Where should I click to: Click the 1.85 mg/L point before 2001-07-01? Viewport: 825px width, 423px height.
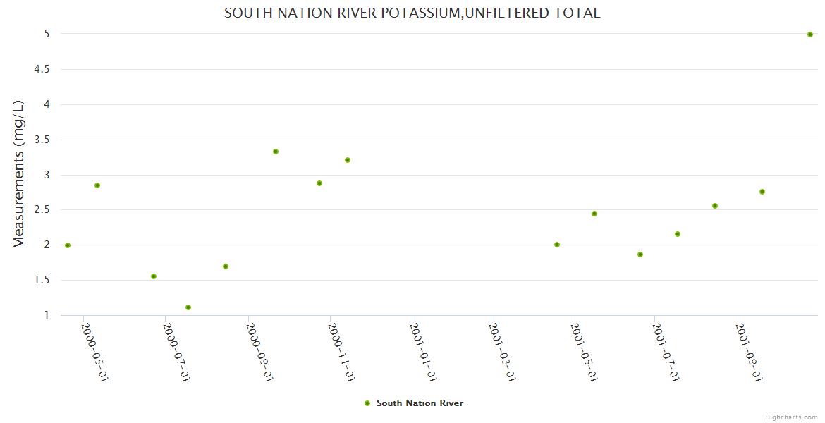pos(640,255)
